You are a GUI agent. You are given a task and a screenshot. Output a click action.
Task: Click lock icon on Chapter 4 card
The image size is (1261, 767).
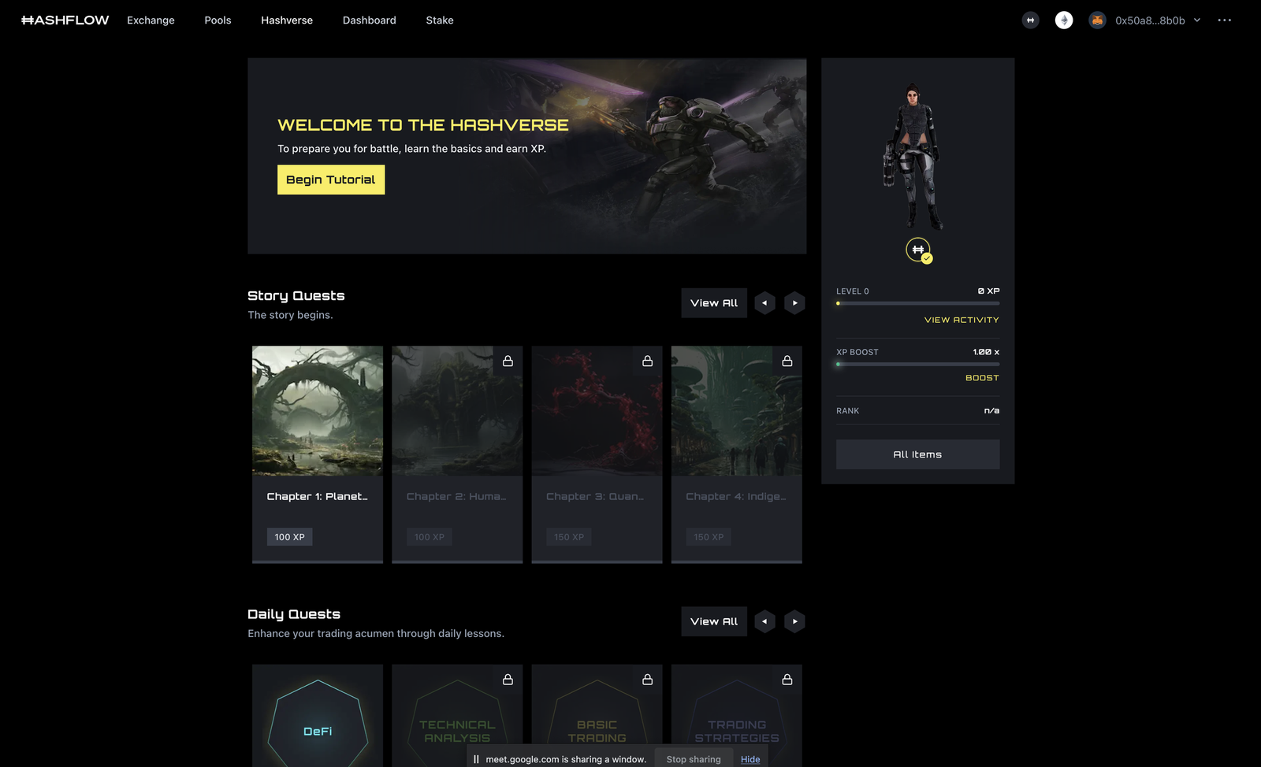tap(787, 361)
